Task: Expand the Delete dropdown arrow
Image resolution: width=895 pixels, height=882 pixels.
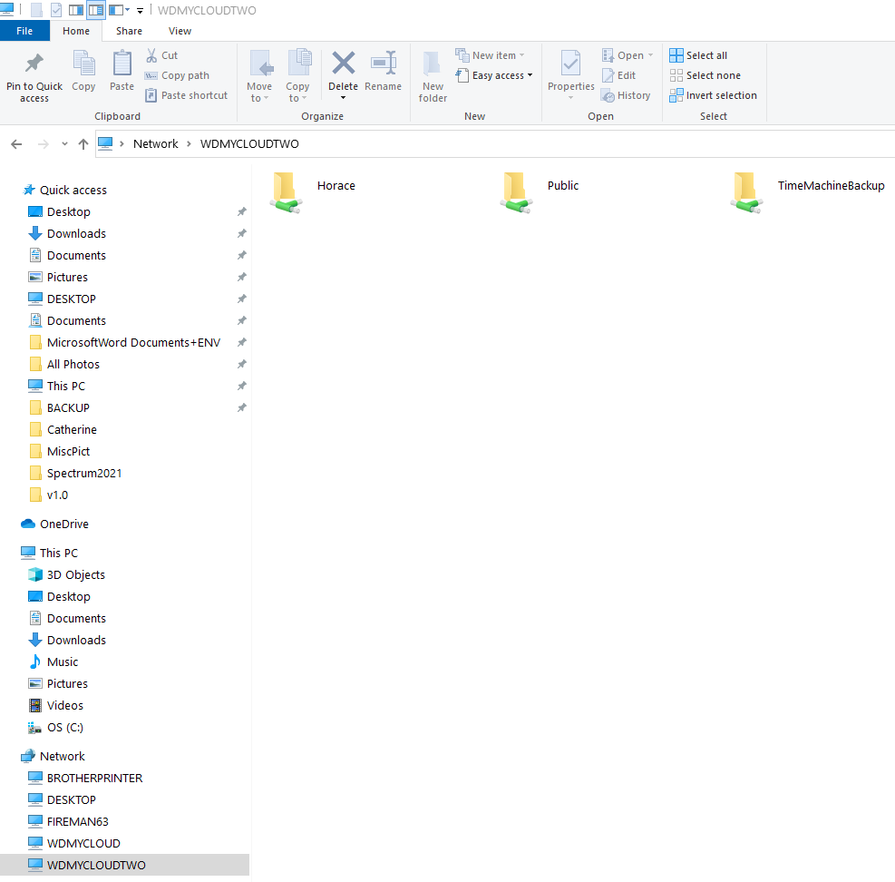Action: [343, 98]
